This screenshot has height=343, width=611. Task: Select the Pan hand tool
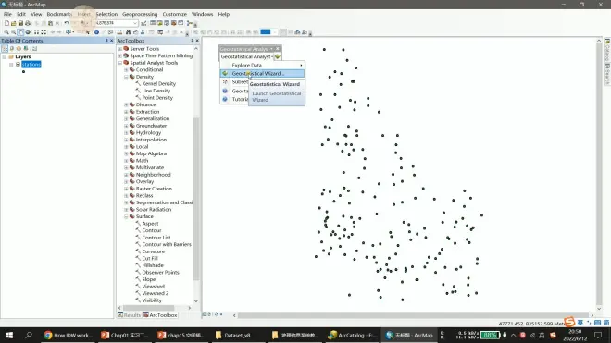pos(20,32)
